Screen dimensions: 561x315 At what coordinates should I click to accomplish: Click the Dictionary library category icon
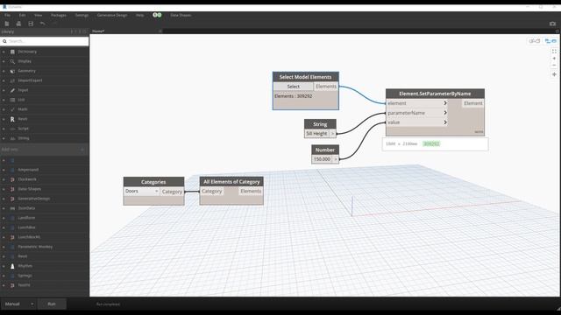(12, 52)
